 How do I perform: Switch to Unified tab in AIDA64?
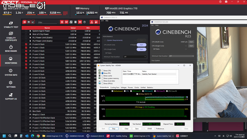(x=143, y=87)
